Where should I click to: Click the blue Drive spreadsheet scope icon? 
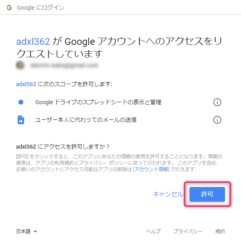click(x=21, y=102)
